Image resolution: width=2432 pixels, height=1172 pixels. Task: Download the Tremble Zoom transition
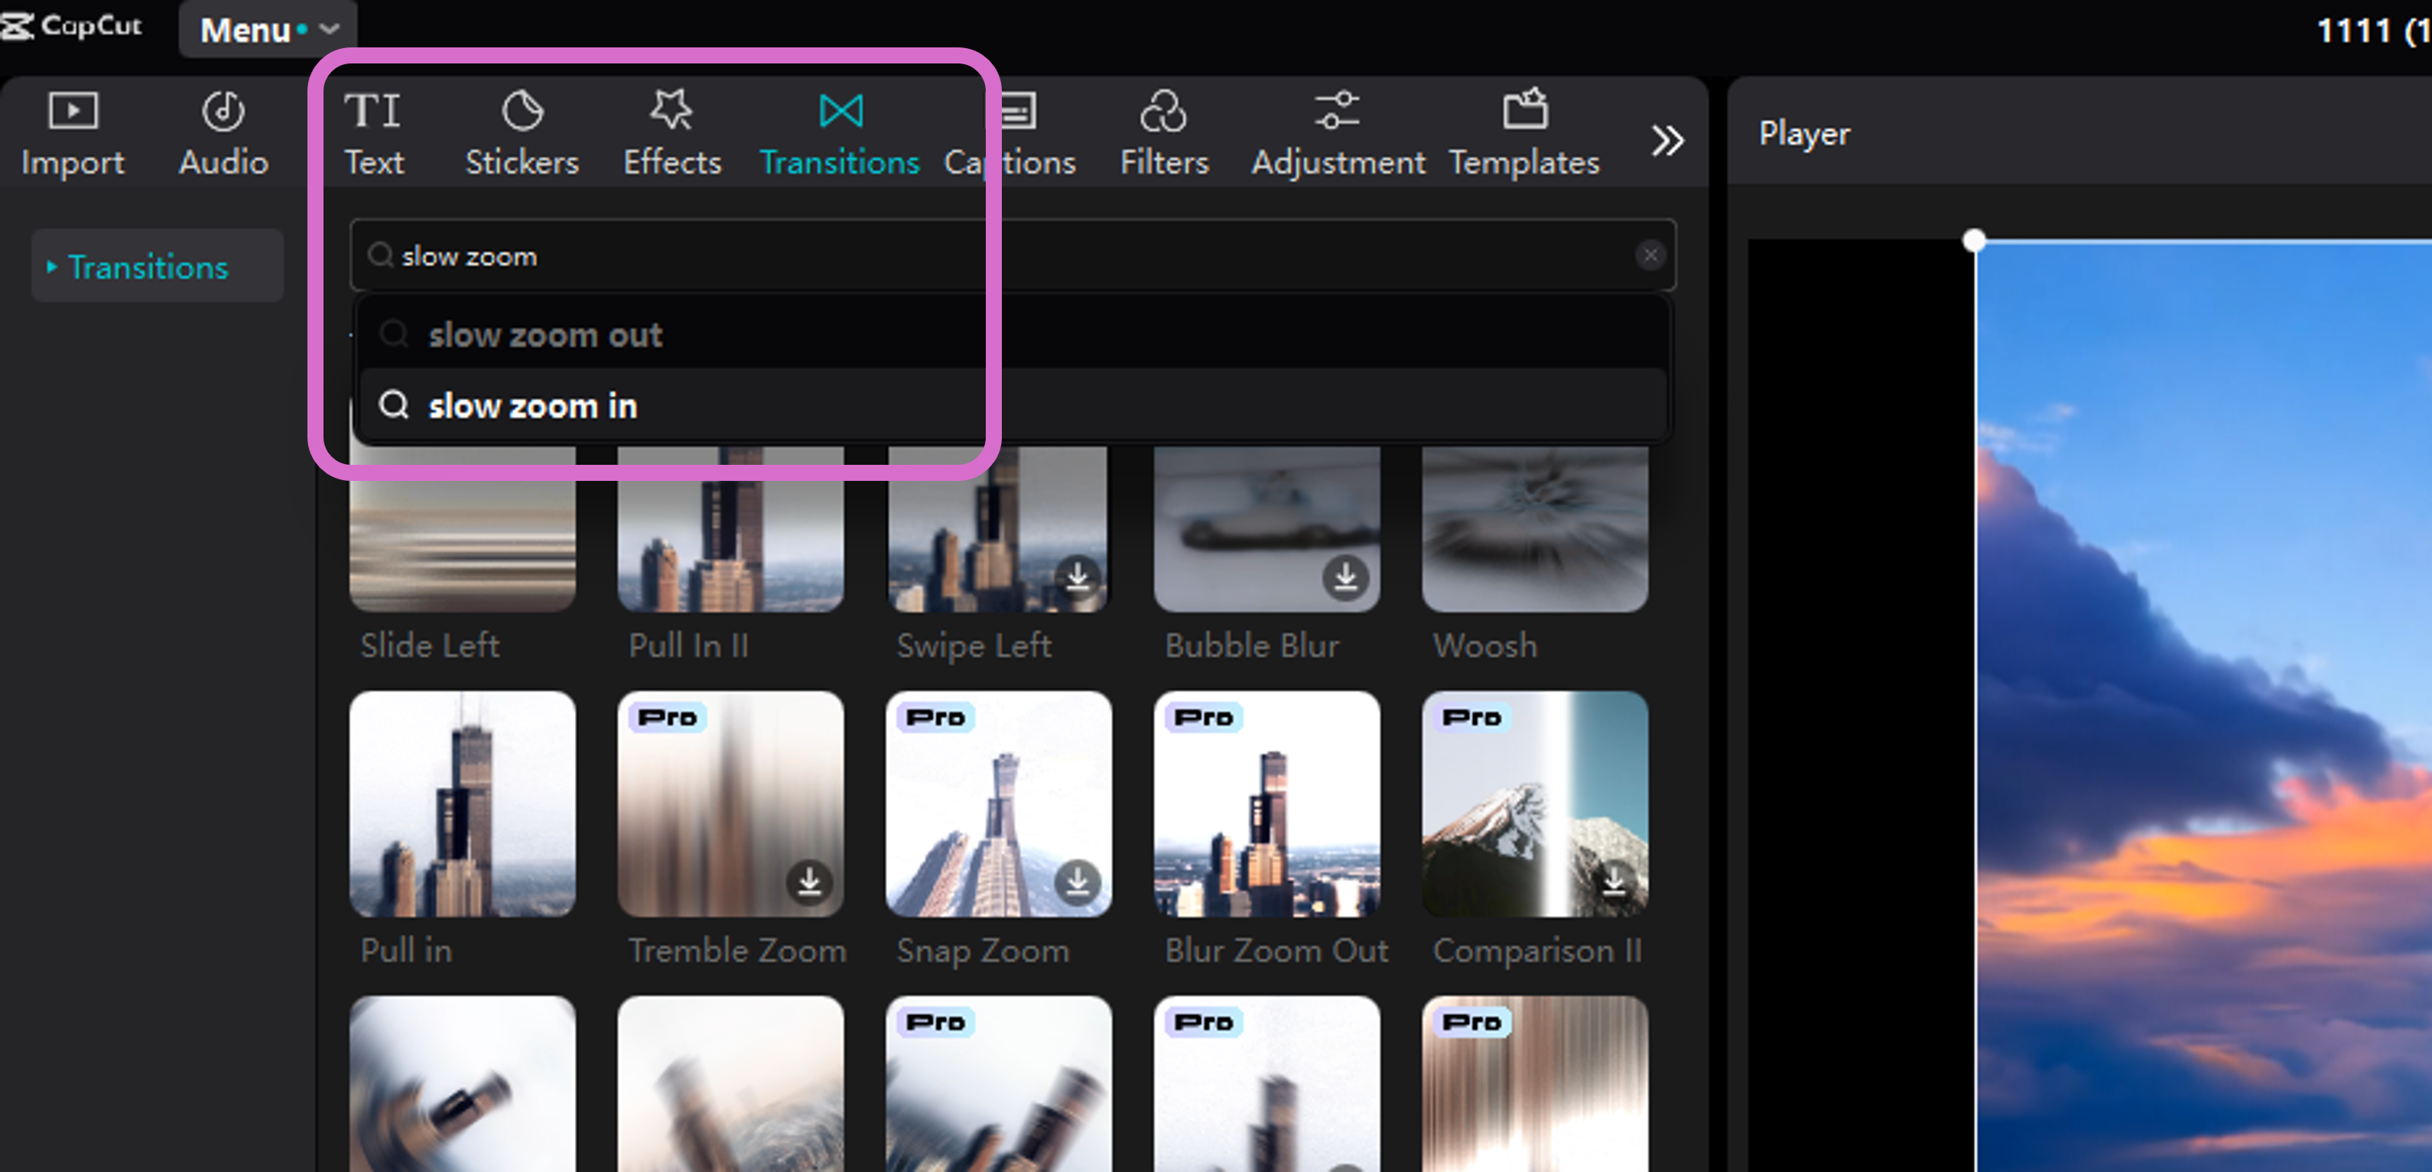click(x=809, y=881)
